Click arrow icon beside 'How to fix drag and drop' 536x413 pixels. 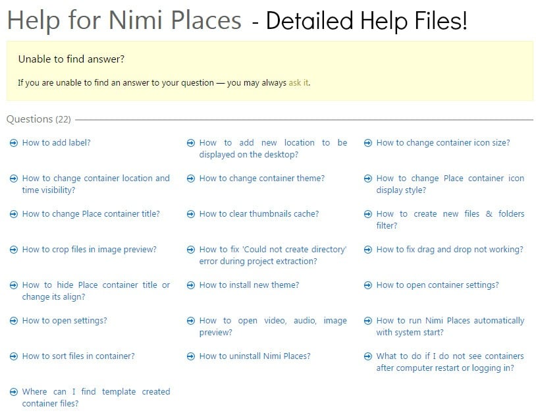tap(368, 250)
